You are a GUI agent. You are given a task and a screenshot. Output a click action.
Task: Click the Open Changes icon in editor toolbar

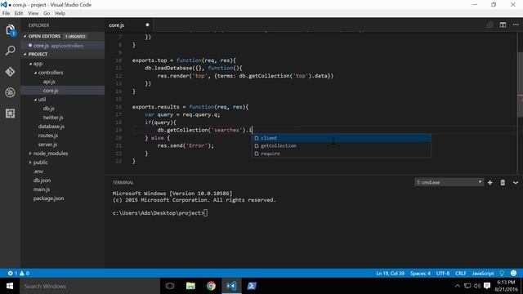click(489, 25)
